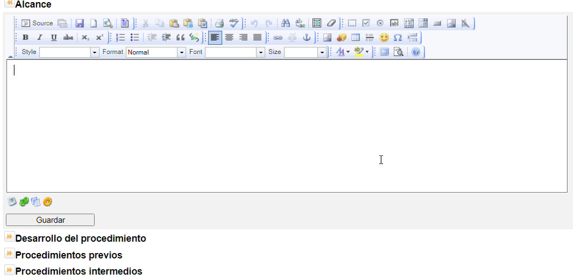Insert a Form element
The height and width of the screenshot is (280, 573).
point(352,23)
